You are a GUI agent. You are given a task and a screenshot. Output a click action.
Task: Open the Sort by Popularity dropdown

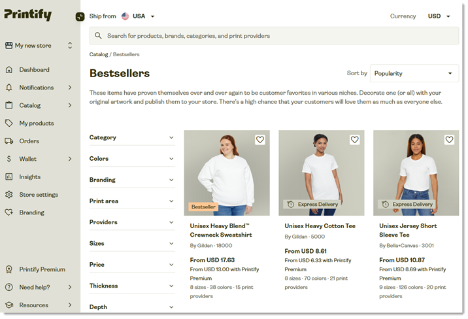pos(414,73)
